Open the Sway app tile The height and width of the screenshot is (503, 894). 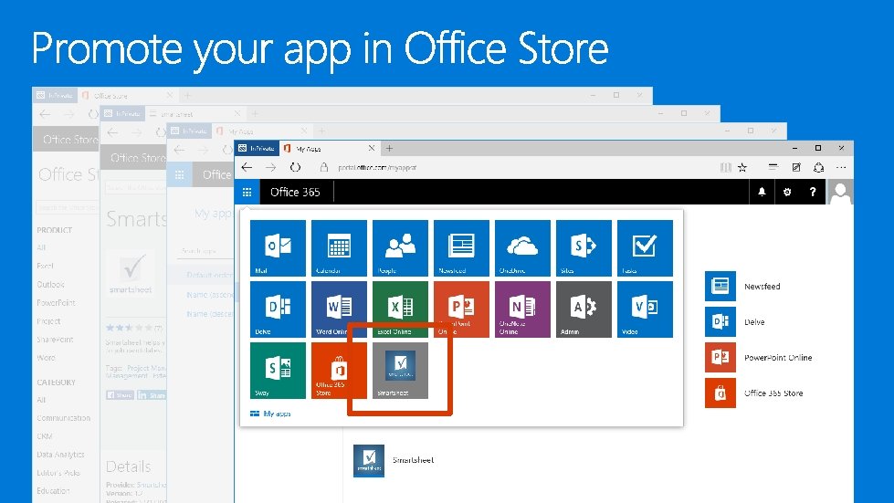278,371
